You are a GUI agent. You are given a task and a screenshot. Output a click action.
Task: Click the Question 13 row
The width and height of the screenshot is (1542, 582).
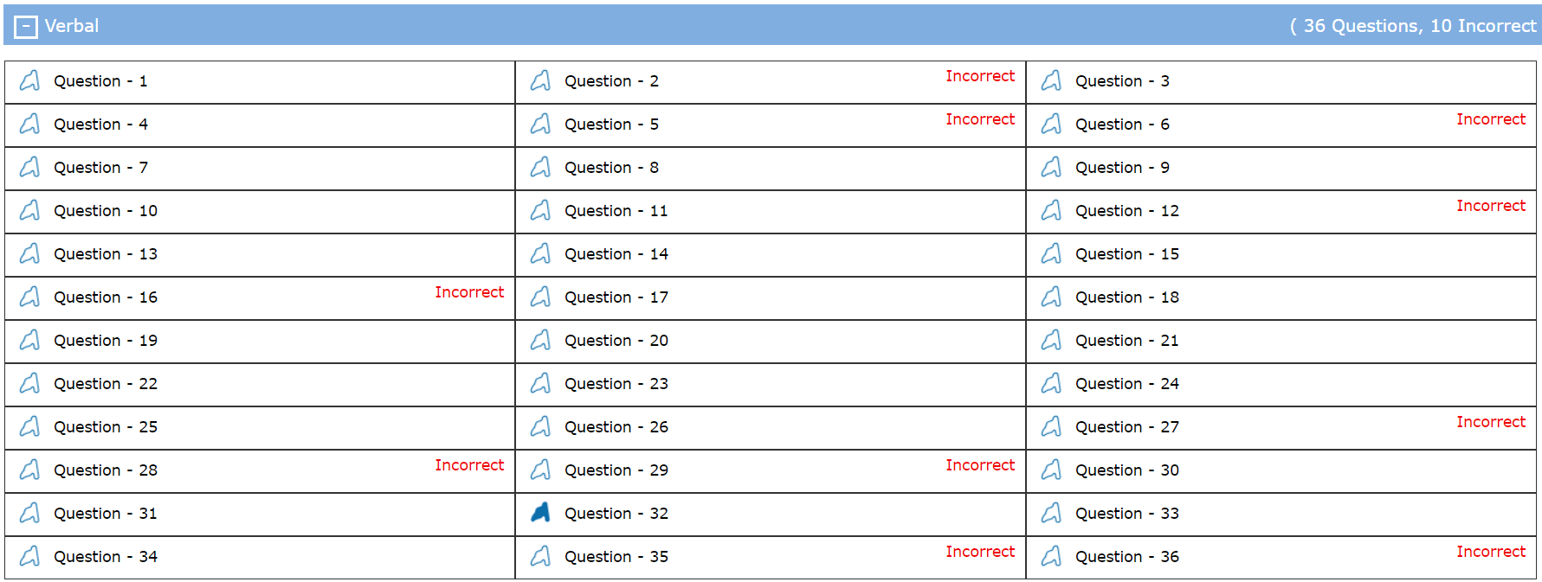[106, 253]
